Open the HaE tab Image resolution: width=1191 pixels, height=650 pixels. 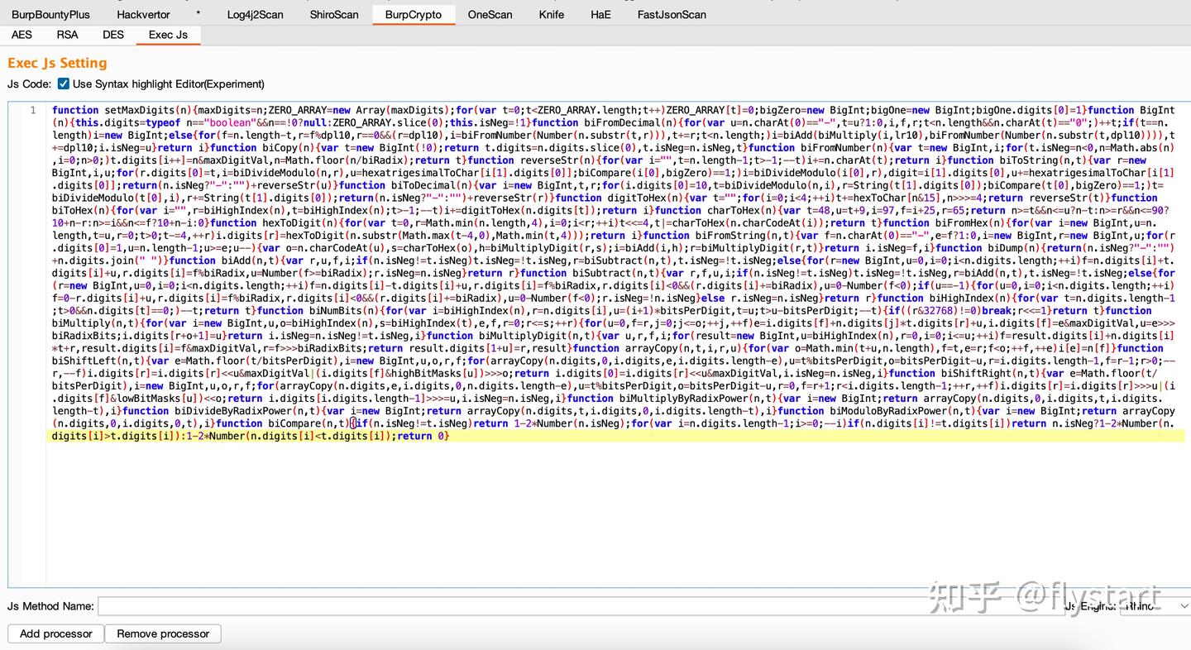click(x=600, y=14)
